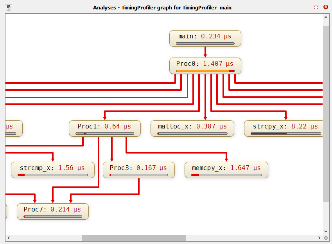Click the strcpy_x node

[285, 128]
